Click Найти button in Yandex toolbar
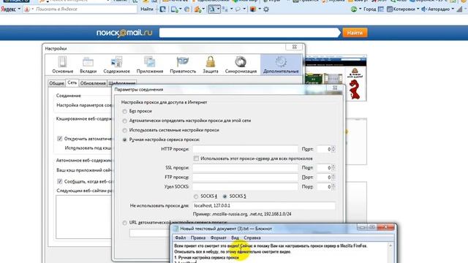This screenshot has width=468, height=263. tap(146, 9)
